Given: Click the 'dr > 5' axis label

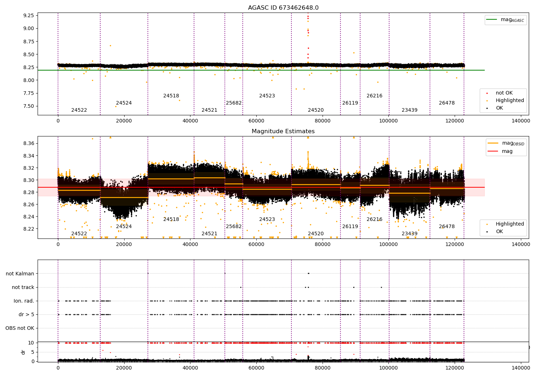Looking at the screenshot, I should click(26, 314).
